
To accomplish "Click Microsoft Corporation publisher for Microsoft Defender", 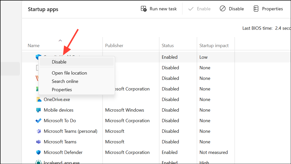I will coord(127,152).
